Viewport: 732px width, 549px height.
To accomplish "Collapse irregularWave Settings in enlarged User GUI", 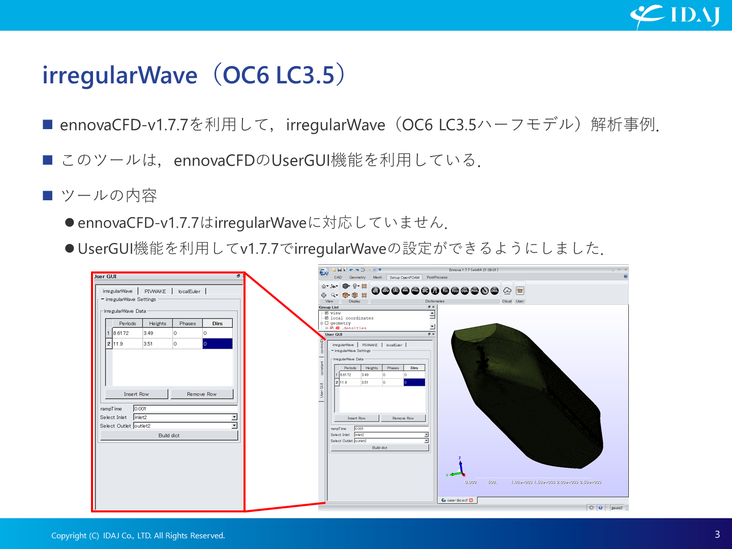I will [102, 299].
